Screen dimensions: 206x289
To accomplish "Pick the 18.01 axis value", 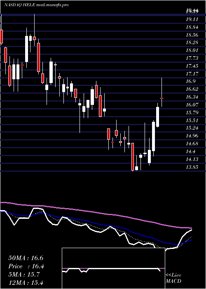I will 192,50.
